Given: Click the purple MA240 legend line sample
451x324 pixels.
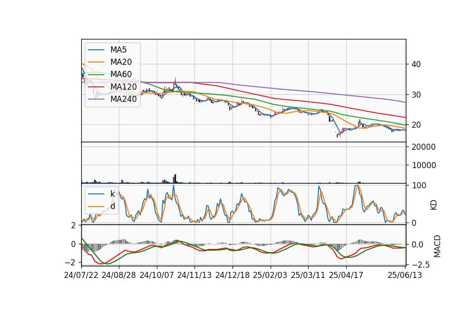Looking at the screenshot, I should tap(96, 99).
